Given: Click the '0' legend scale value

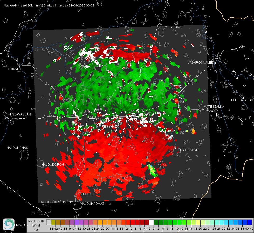Looking at the screenshot, I should [x=154, y=229].
